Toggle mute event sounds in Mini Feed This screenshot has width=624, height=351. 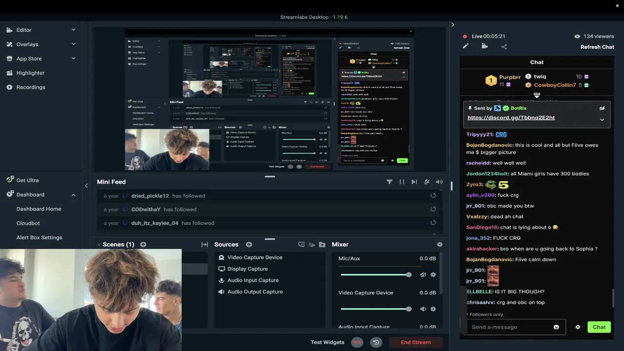pos(427,182)
